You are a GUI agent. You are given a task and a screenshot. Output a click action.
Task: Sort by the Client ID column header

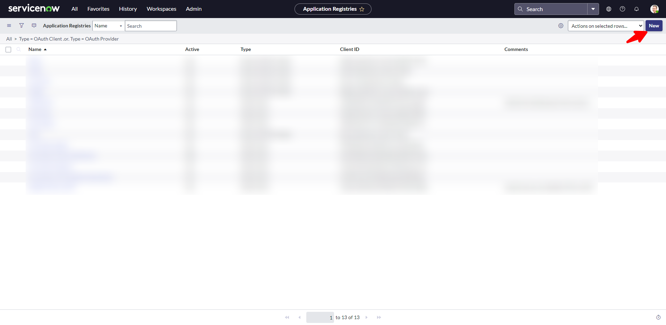coord(350,49)
